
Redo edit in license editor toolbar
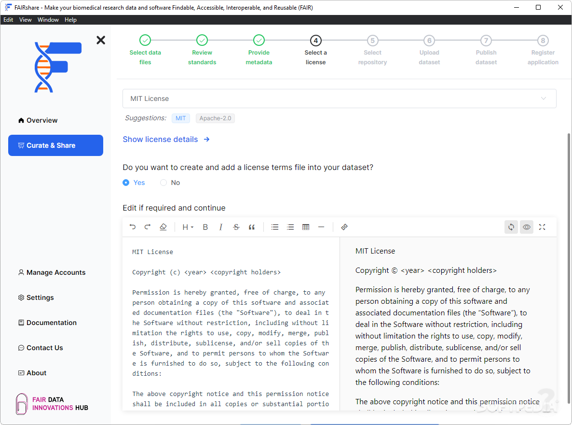(x=148, y=227)
